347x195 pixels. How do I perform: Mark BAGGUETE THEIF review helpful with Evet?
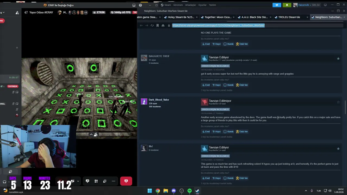[x=206, y=85]
